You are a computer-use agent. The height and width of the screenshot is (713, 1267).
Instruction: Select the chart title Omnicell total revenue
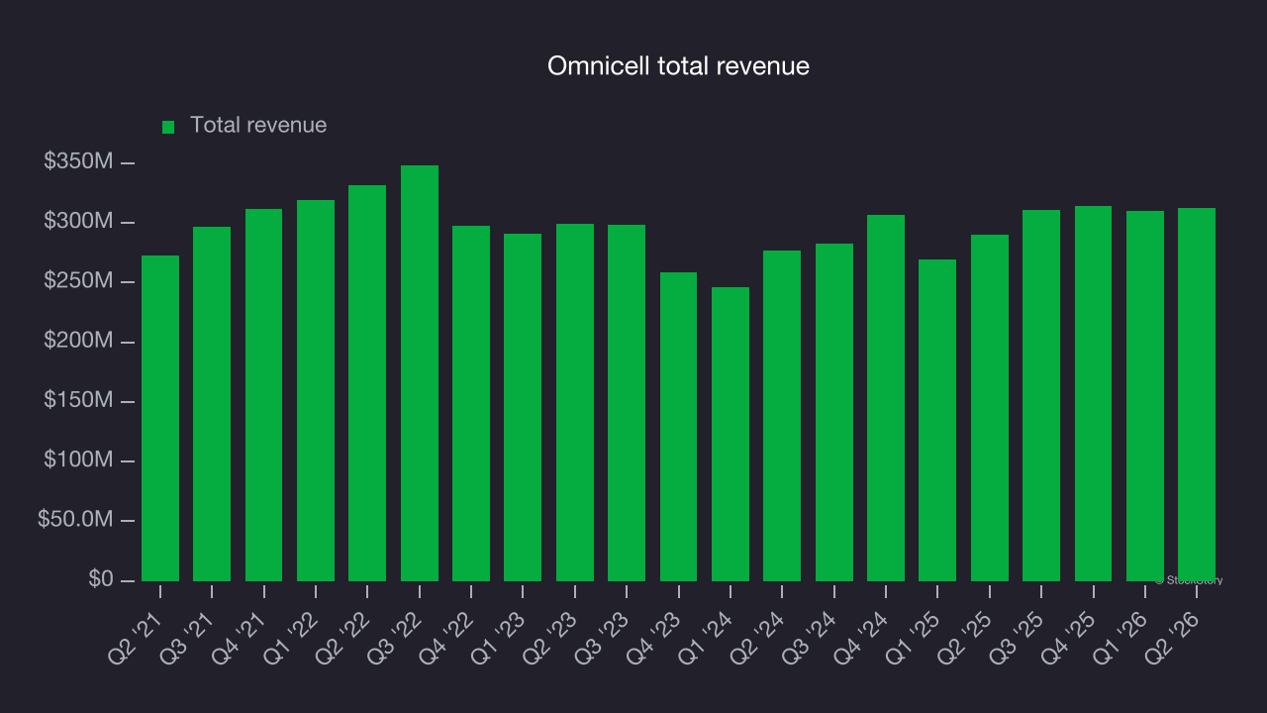(x=679, y=66)
